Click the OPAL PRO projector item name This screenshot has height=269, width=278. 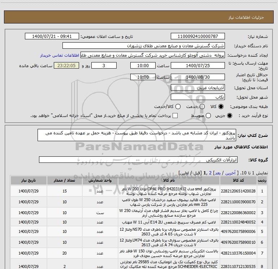click(x=169, y=191)
